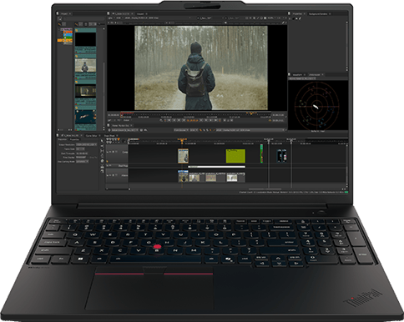Select the yellow-green clip on the upper track

235,156
